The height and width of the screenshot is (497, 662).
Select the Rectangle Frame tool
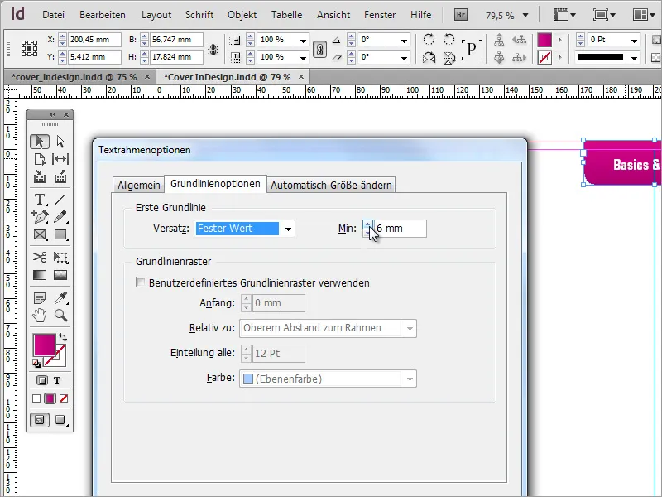tap(40, 234)
